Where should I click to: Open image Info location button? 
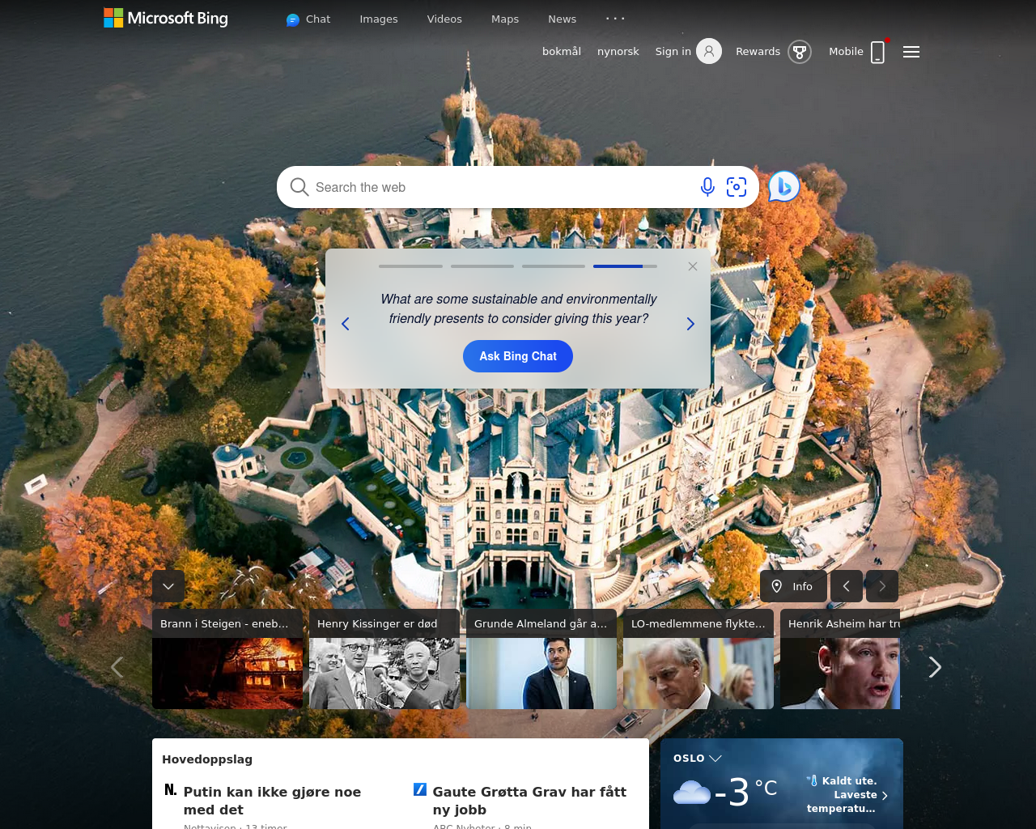793,586
